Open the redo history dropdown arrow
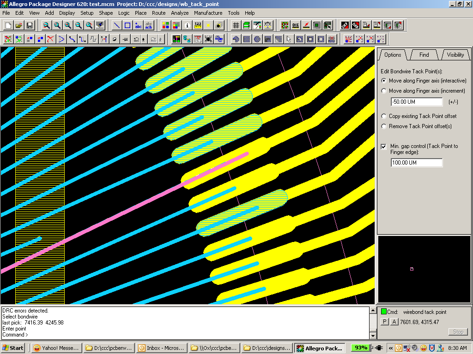The width and height of the screenshot is (473, 354). pyautogui.click(x=160, y=39)
